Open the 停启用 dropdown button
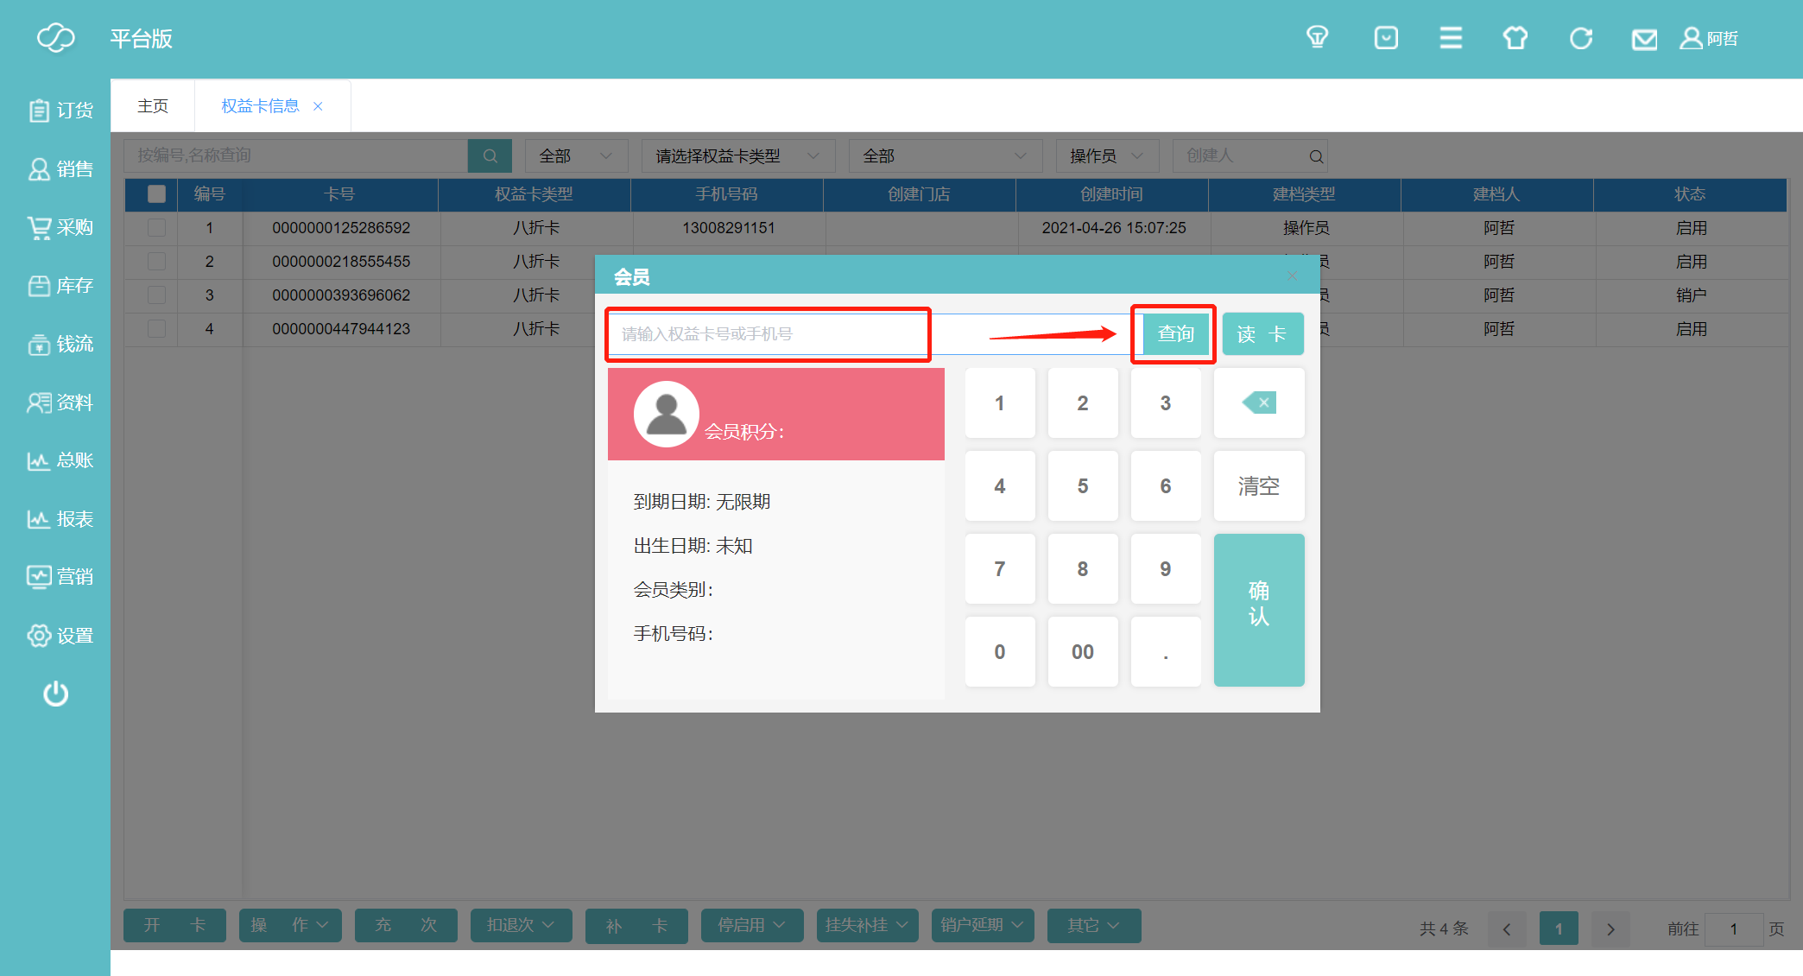Viewport: 1803px width, 976px height. tap(751, 925)
